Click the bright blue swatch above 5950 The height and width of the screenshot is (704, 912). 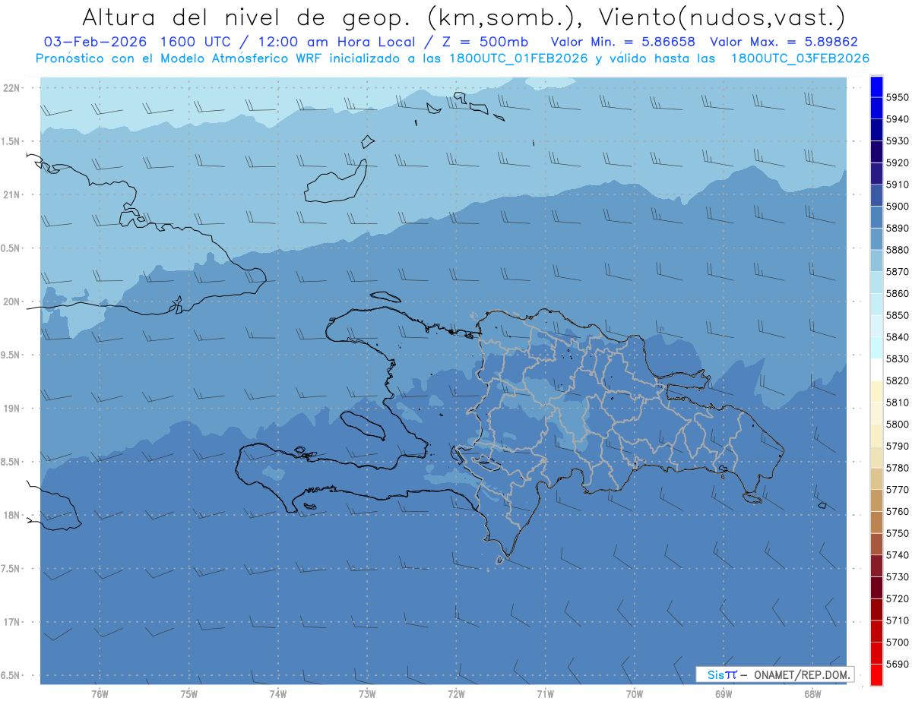(876, 87)
